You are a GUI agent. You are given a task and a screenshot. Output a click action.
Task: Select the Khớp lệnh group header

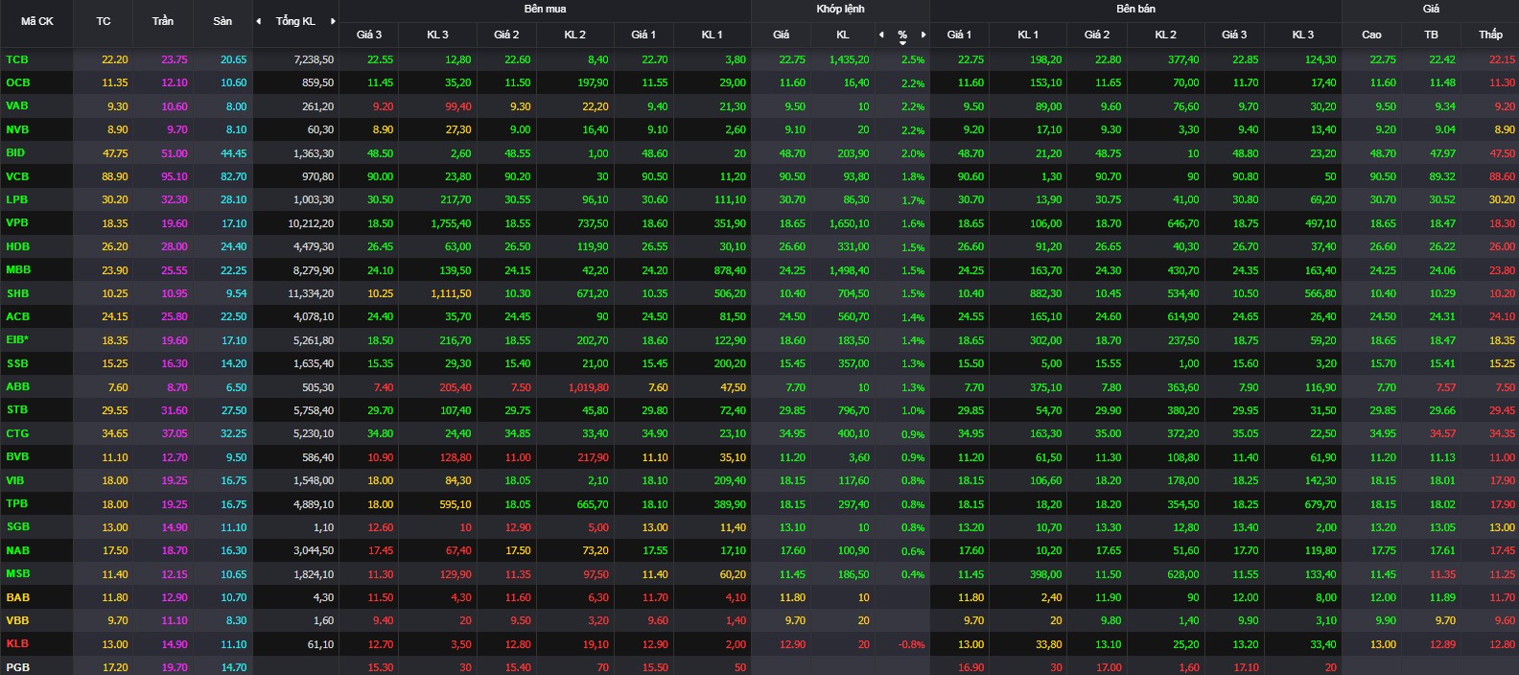(x=841, y=9)
